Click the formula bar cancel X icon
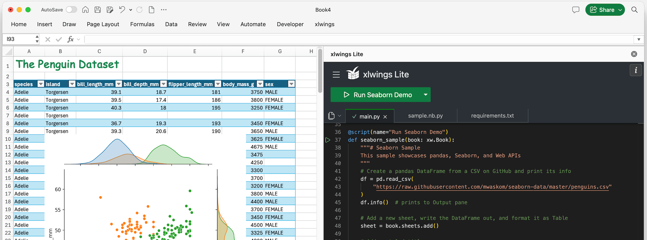 [48, 39]
